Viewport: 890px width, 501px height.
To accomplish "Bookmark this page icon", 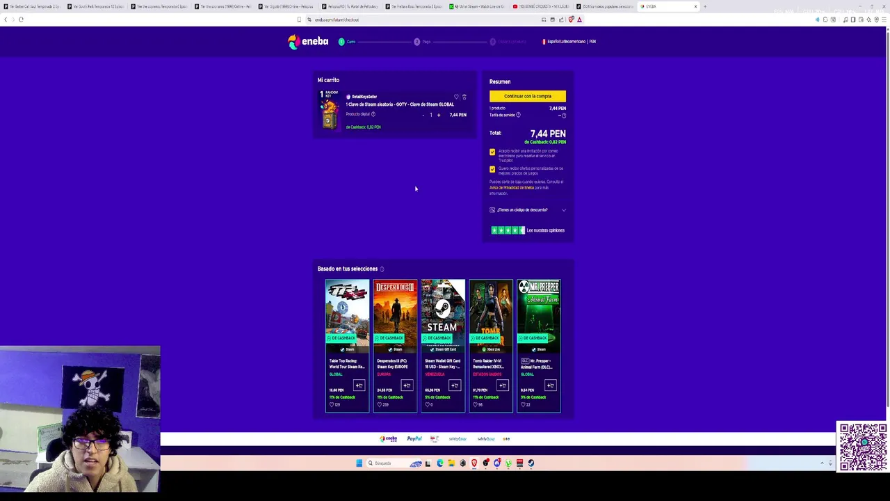I will 299,19.
